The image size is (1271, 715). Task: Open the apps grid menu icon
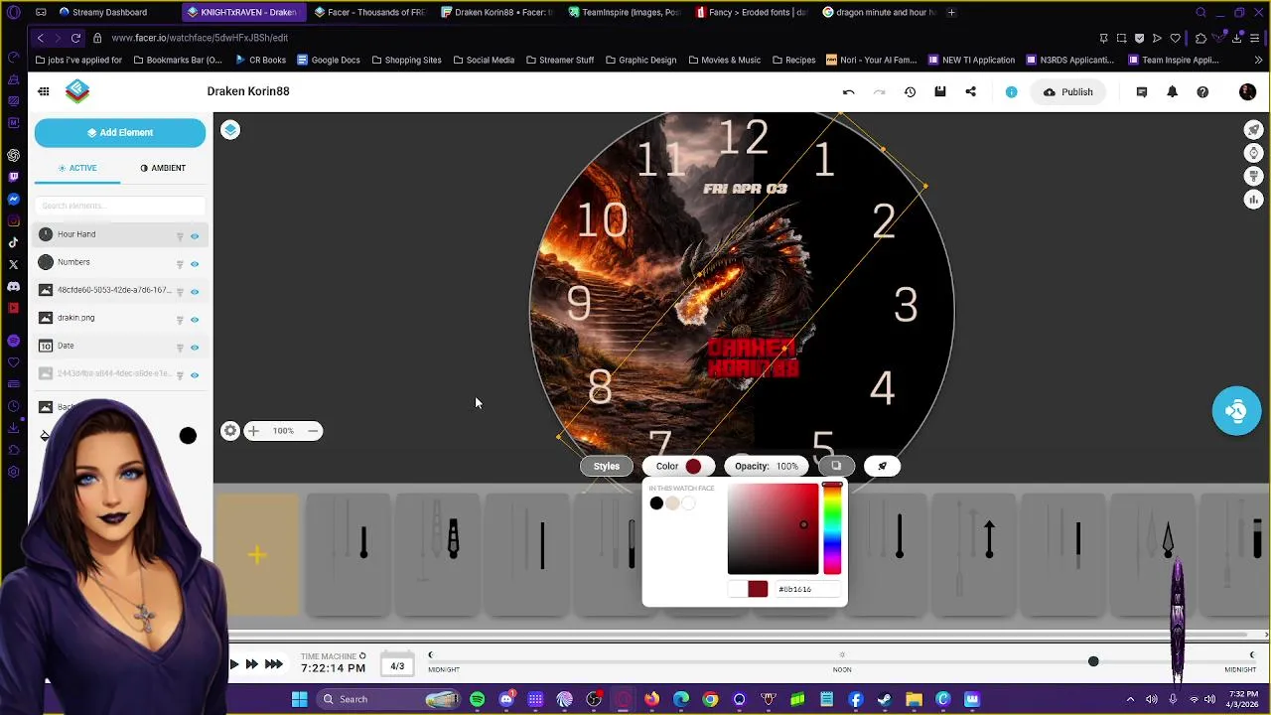(x=44, y=91)
